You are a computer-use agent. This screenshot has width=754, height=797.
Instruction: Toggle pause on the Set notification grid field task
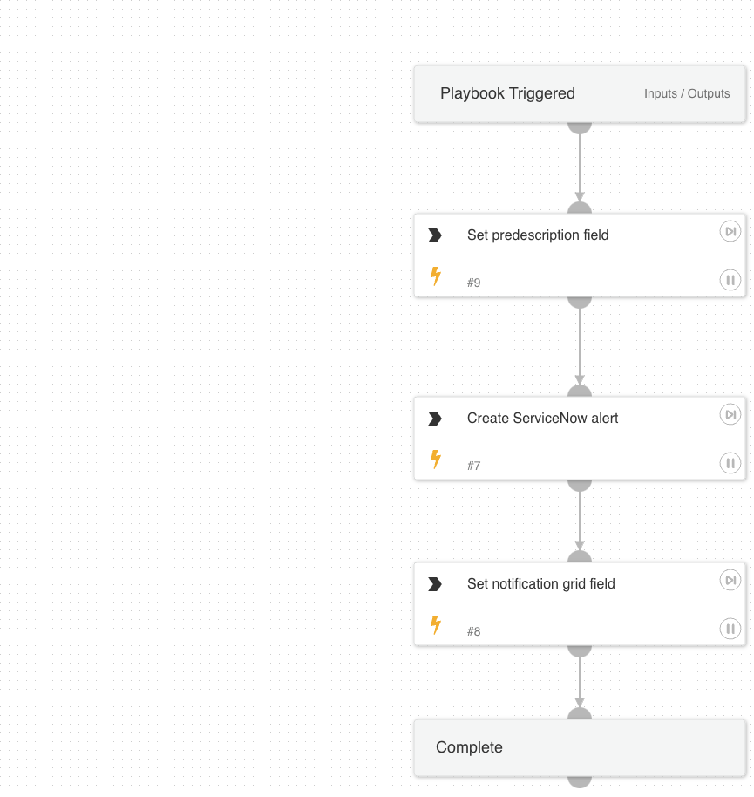(x=730, y=629)
